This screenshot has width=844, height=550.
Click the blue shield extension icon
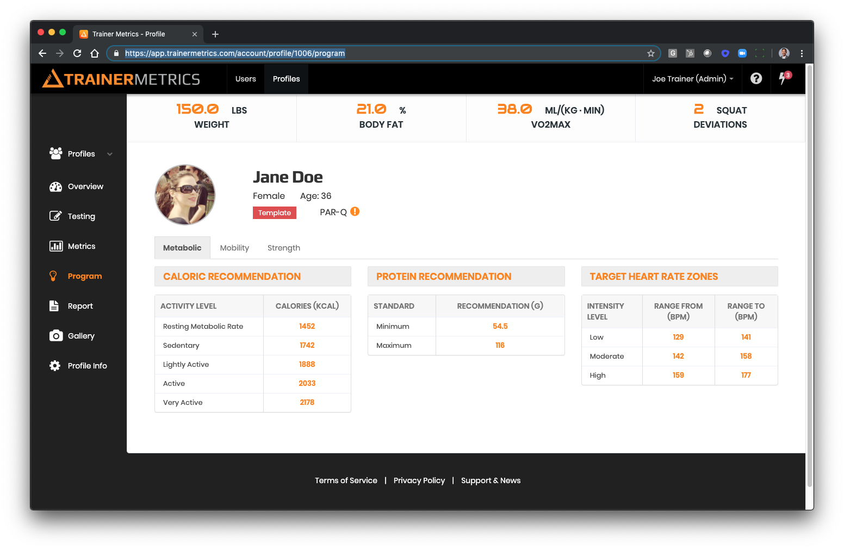(725, 53)
